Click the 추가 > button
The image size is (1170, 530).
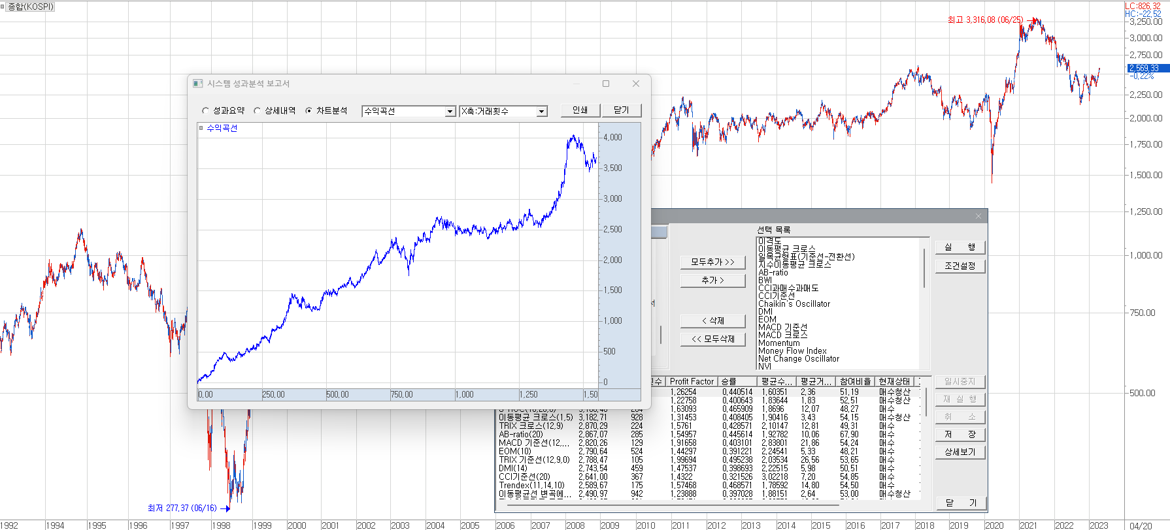(x=713, y=280)
